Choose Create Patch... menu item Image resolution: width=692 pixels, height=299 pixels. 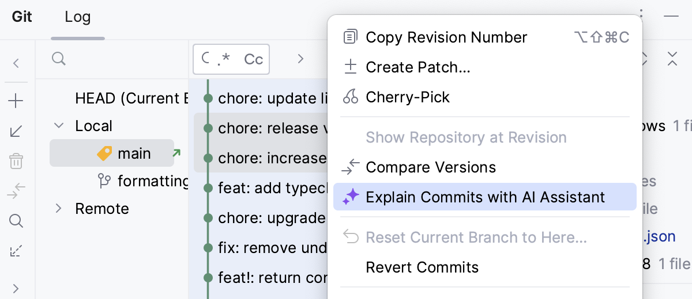[x=485, y=67]
